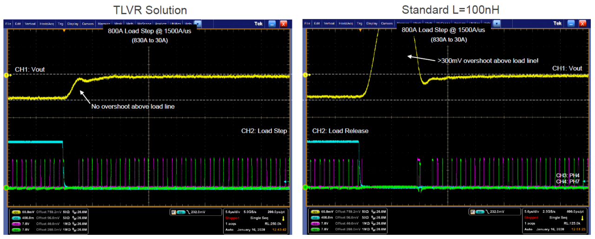This screenshot has width=595, height=239.
Task: Click the orange trigger position marker atop the left graticule
Action: pyautogui.click(x=64, y=31)
